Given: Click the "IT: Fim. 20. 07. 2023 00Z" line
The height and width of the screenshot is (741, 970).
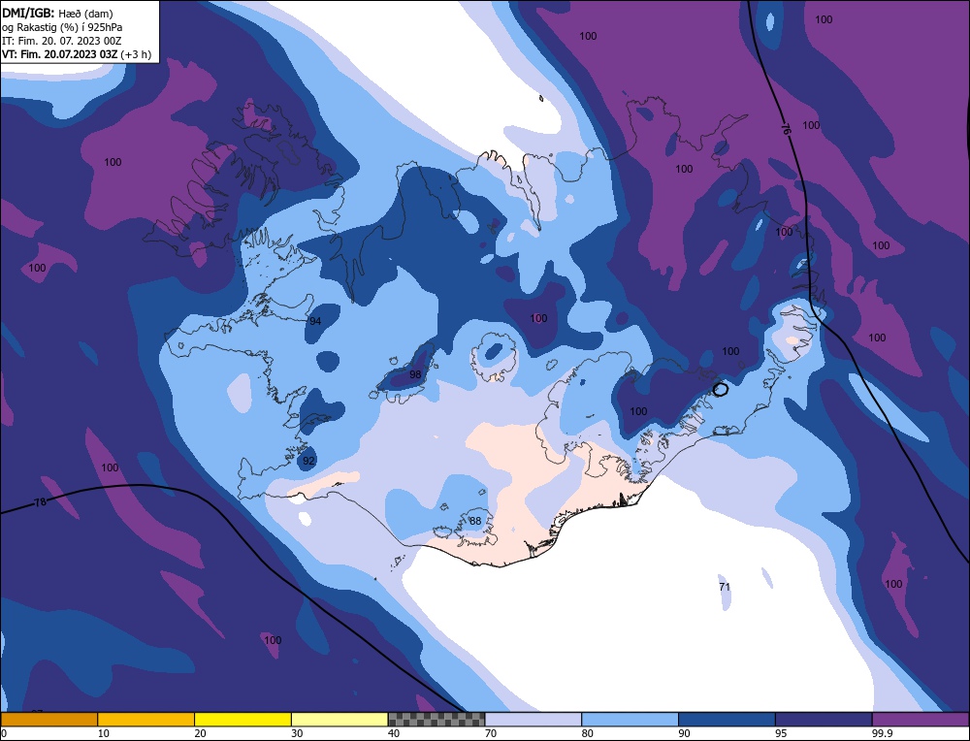Looking at the screenshot, I should tap(62, 41).
